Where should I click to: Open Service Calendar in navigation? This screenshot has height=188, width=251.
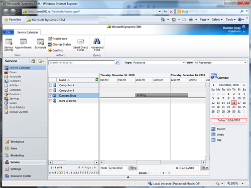pyautogui.click(x=25, y=68)
